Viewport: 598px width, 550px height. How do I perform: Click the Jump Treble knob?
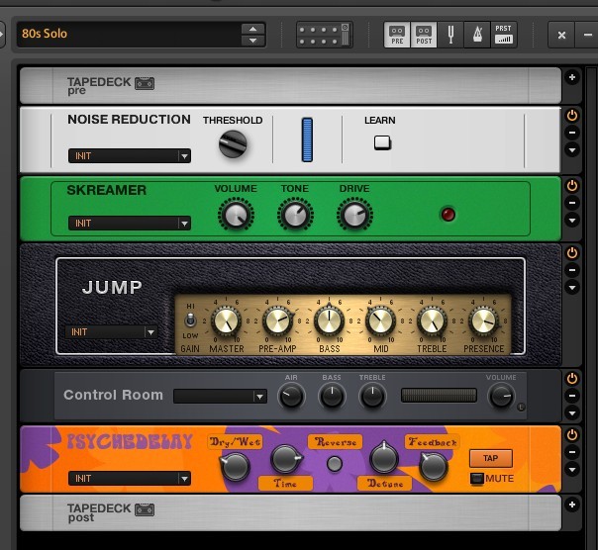(x=432, y=321)
